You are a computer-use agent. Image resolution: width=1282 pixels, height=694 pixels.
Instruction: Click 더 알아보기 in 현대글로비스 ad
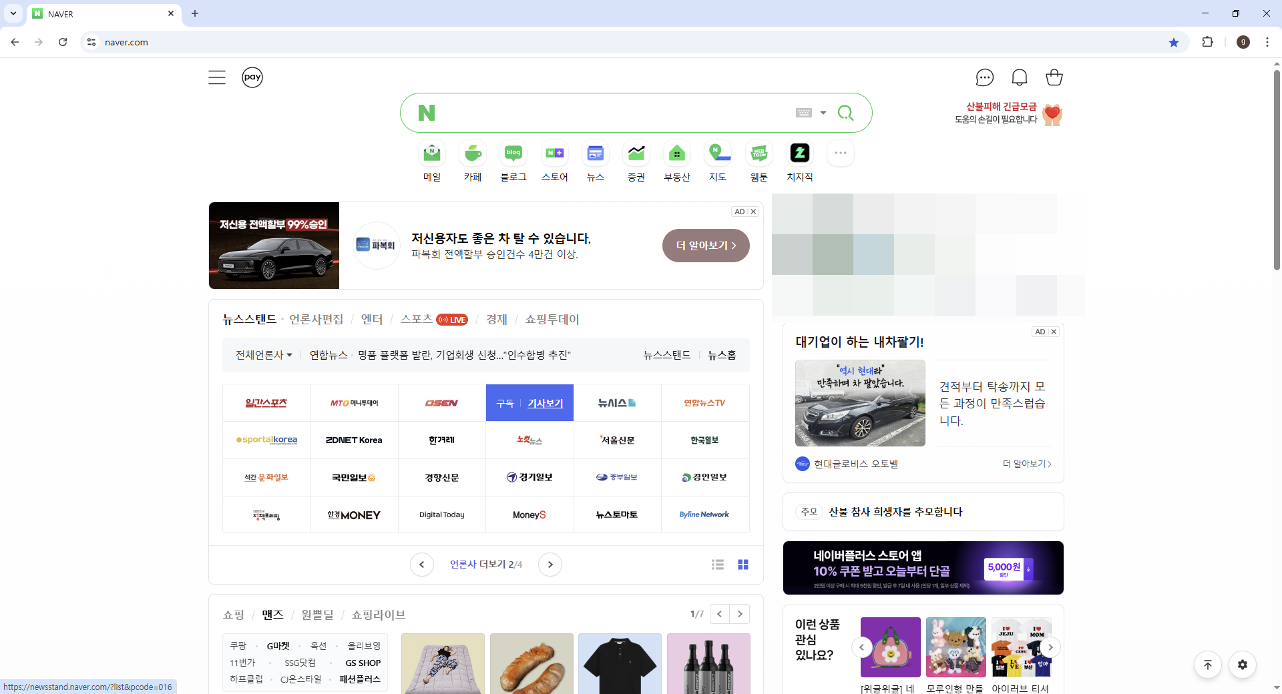1027,464
